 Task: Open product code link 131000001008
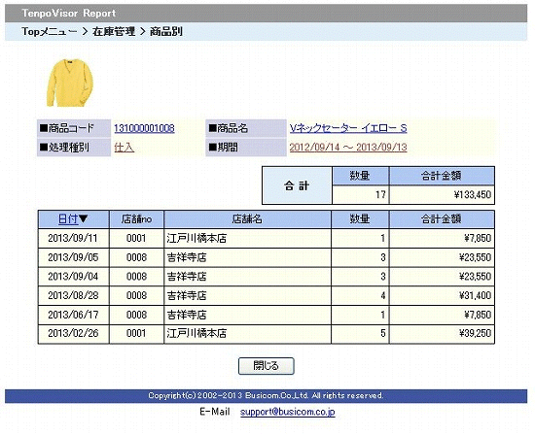click(144, 128)
